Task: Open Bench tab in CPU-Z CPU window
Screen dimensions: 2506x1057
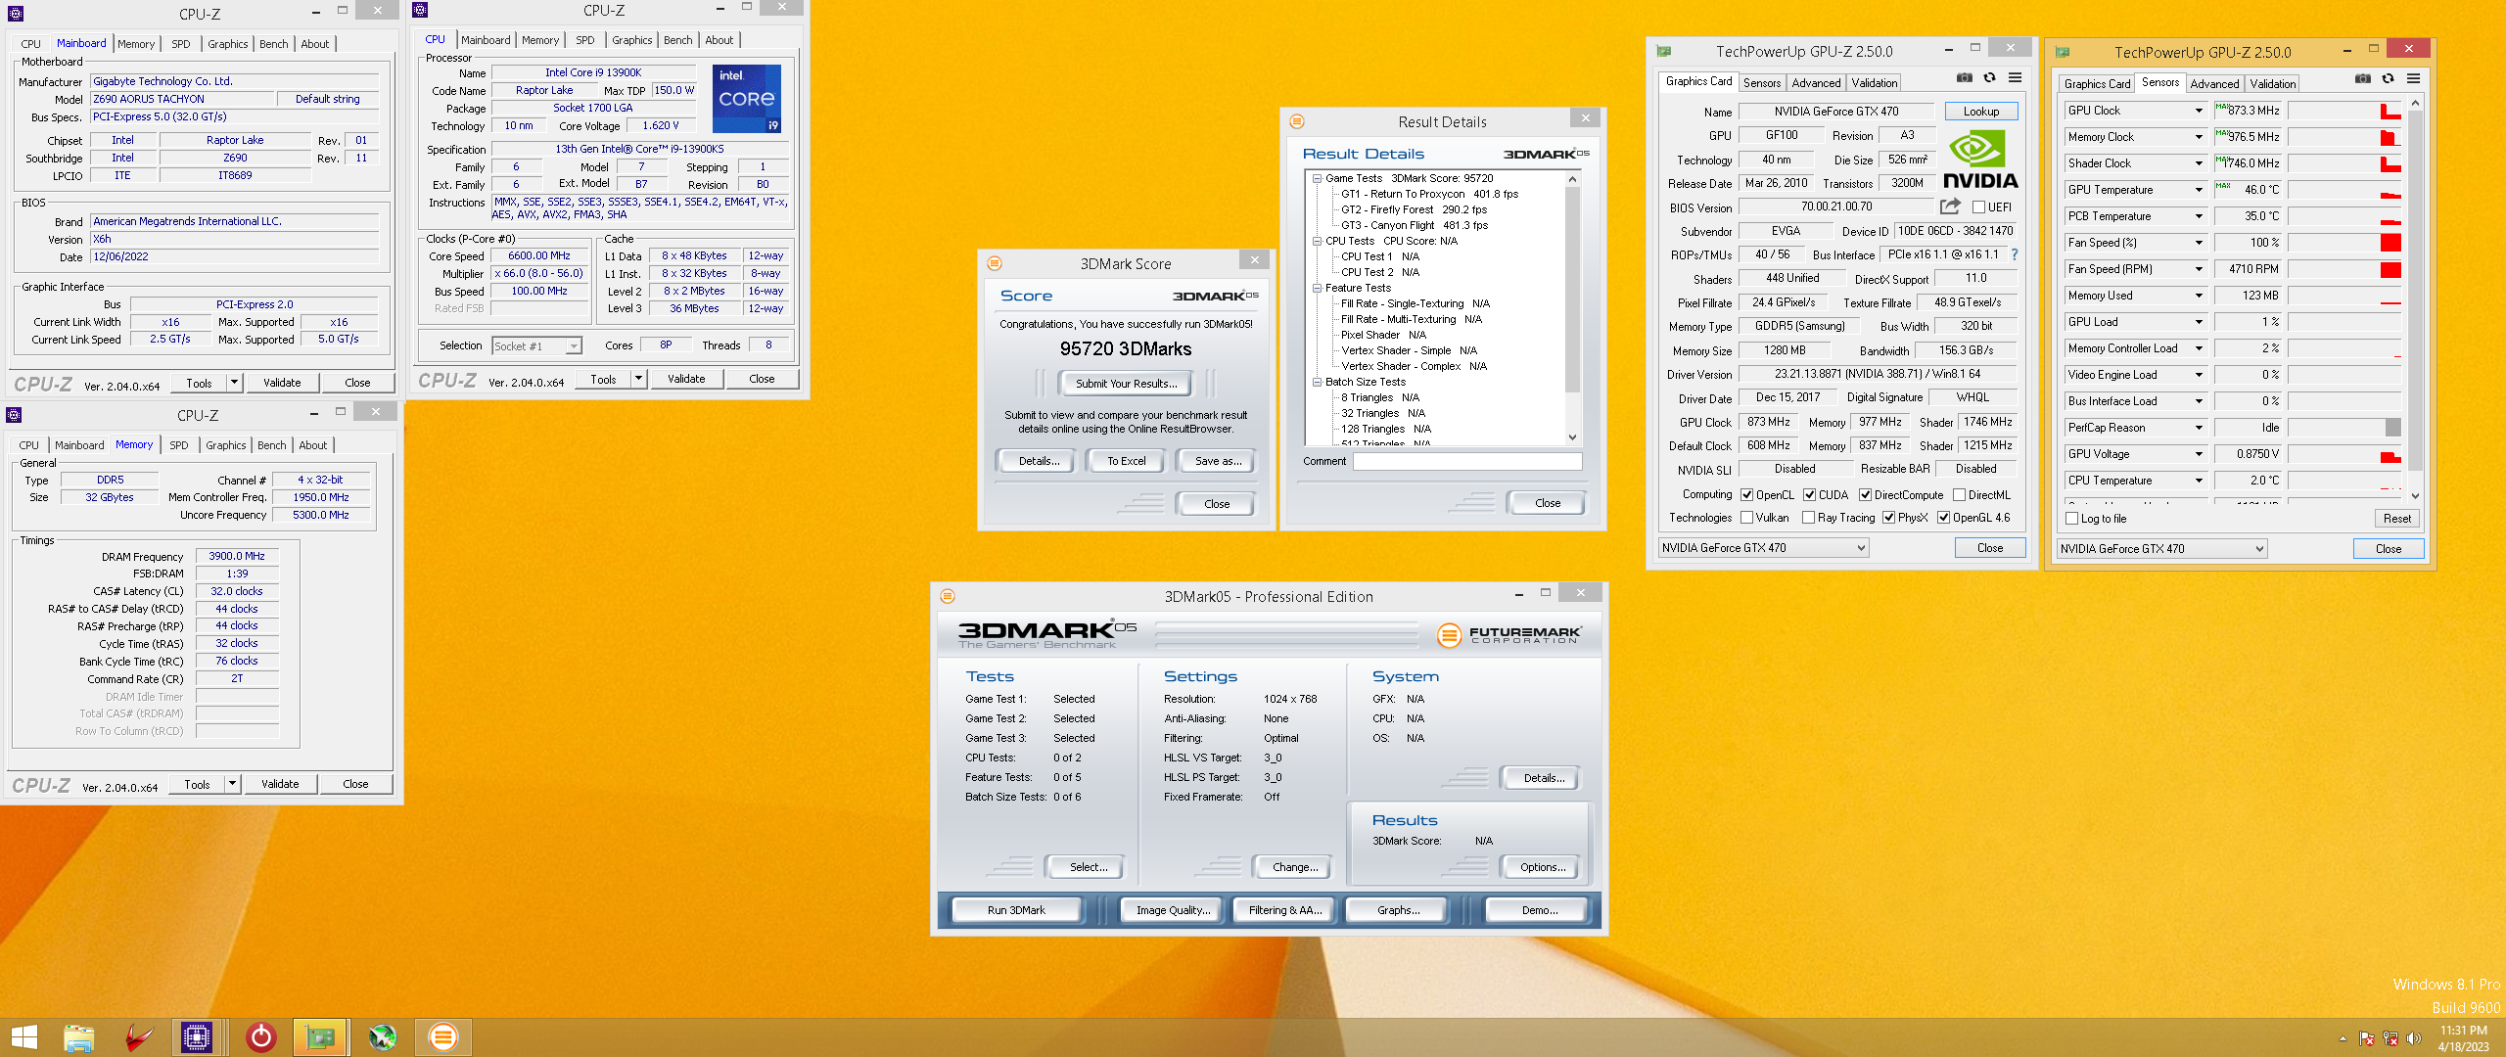Action: tap(677, 40)
